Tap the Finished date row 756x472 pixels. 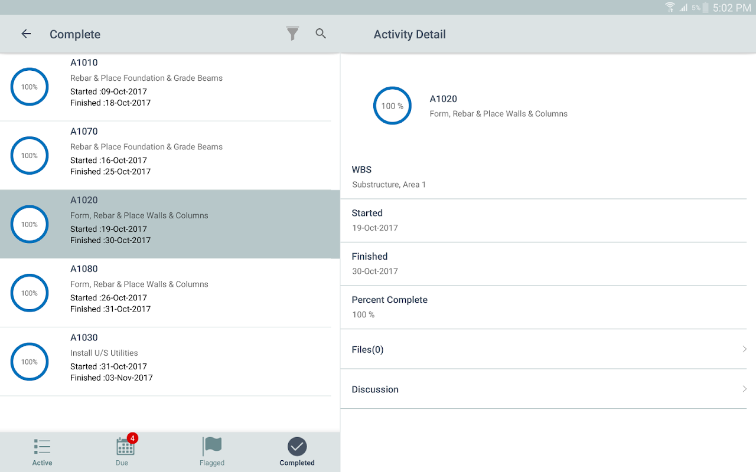543,264
